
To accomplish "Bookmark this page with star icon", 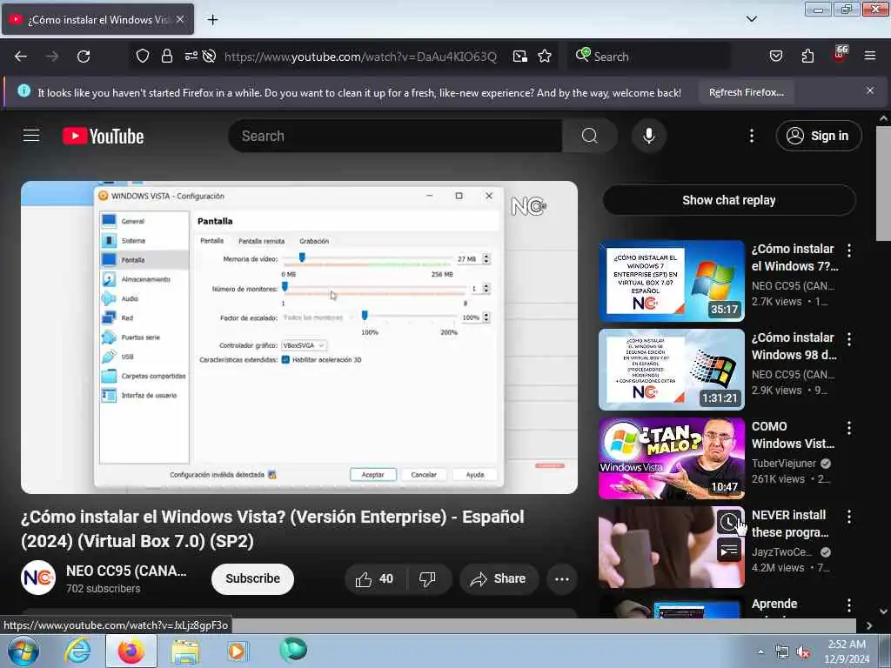I will [x=545, y=57].
